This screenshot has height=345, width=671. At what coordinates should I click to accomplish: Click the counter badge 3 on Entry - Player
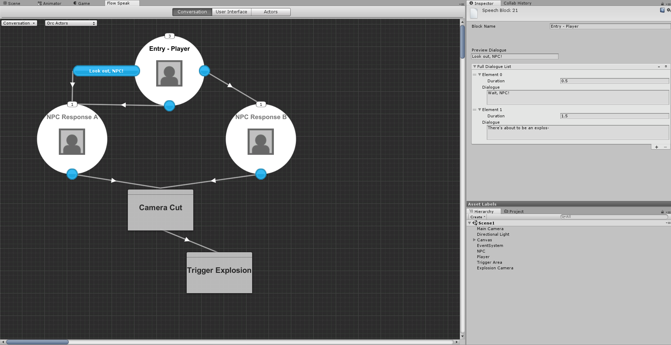click(170, 36)
